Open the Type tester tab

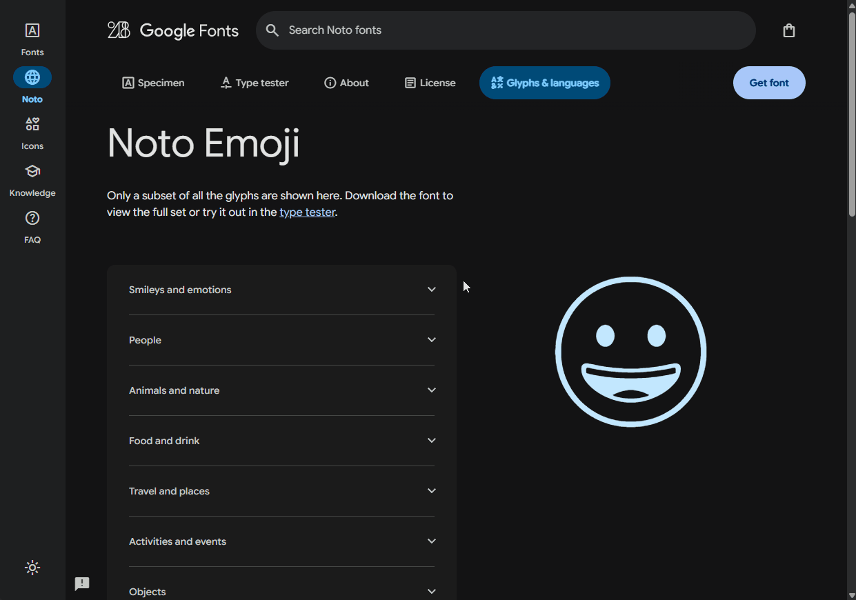254,83
